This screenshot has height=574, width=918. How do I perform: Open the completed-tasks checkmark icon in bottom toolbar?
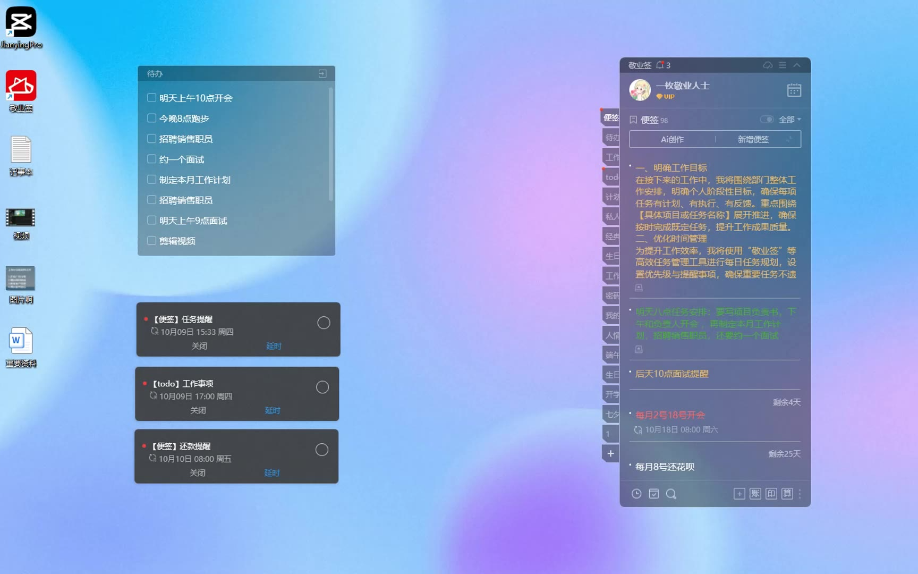[653, 494]
